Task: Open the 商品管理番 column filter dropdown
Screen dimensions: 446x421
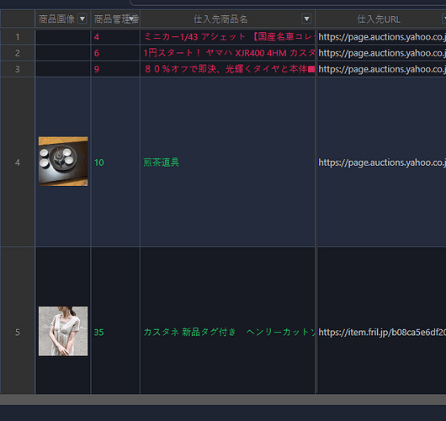Action: pos(131,19)
